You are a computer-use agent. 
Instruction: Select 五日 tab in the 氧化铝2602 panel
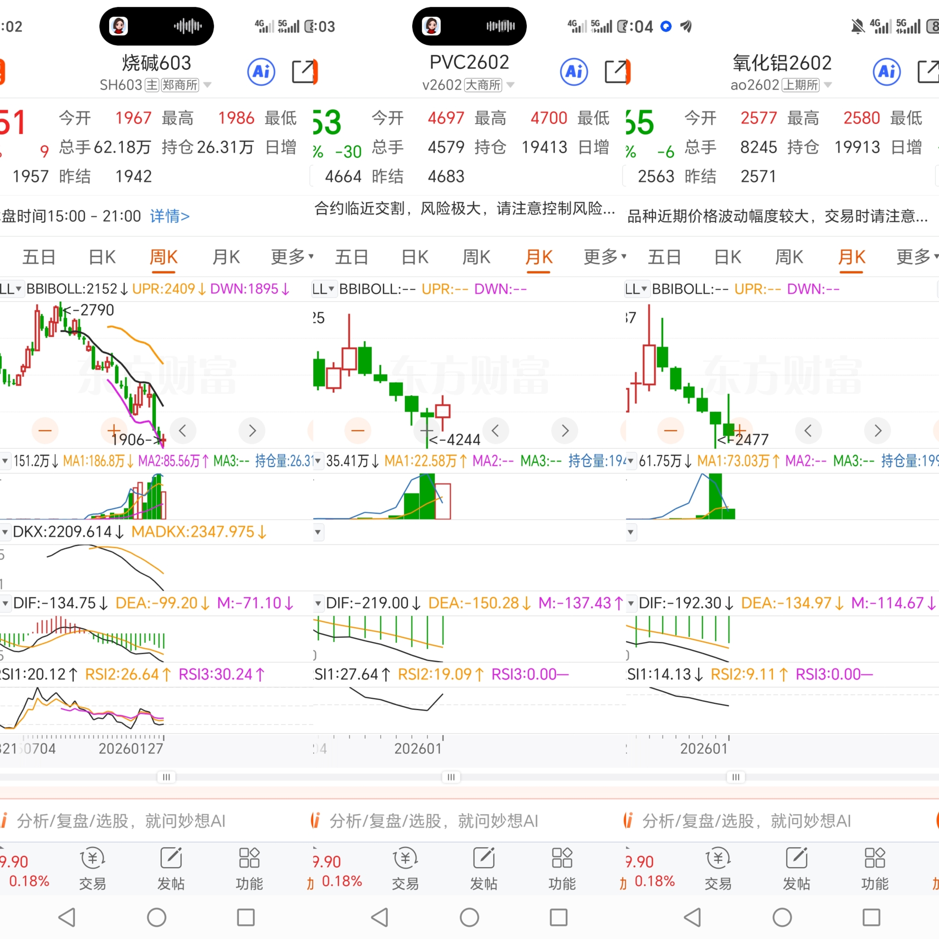(x=664, y=257)
